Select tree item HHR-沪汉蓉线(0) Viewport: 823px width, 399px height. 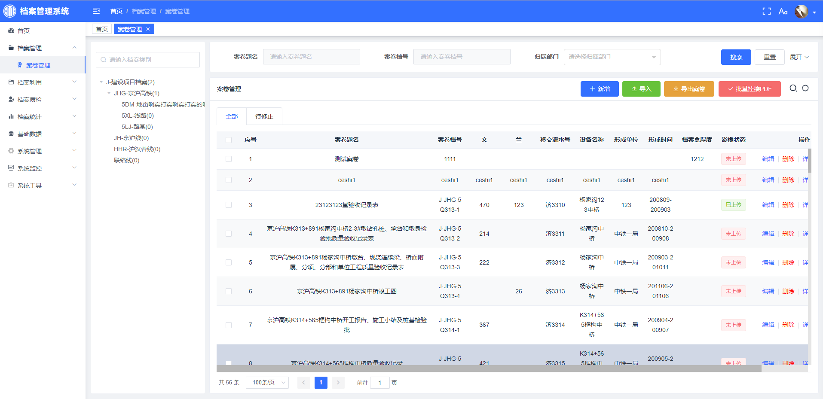(x=137, y=149)
